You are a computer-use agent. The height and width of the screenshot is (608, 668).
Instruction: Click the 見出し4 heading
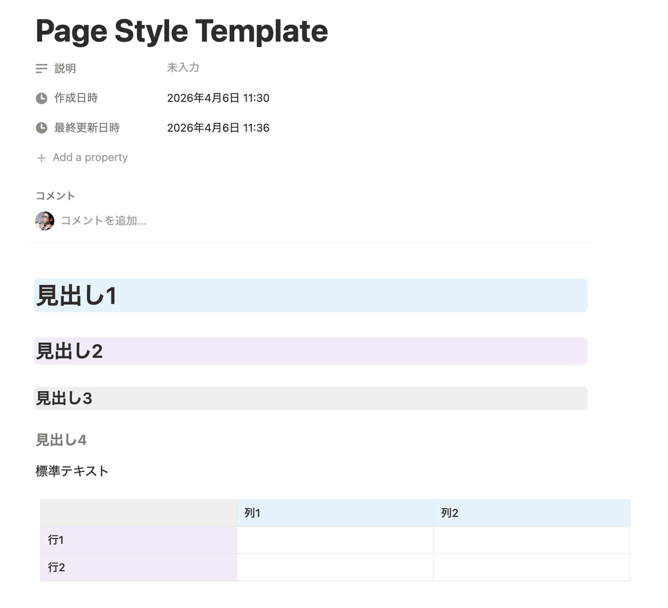pyautogui.click(x=61, y=440)
